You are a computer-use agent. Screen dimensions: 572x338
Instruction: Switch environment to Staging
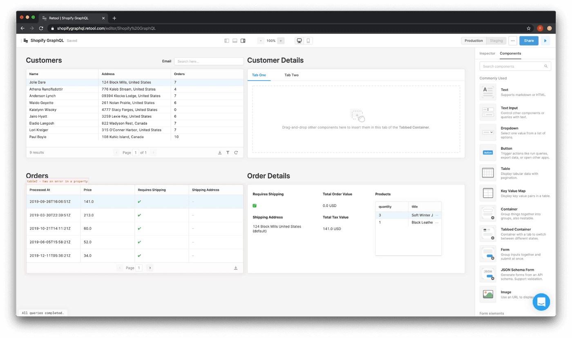[x=496, y=41]
